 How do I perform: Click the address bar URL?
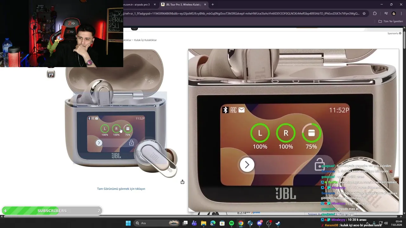pos(241,14)
